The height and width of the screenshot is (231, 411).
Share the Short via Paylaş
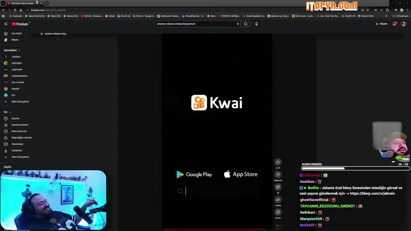tap(278, 200)
